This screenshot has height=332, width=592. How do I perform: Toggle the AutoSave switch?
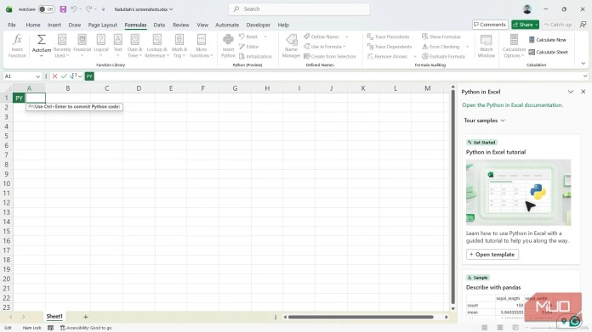click(47, 9)
